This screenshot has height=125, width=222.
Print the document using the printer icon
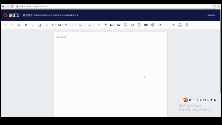click(180, 25)
